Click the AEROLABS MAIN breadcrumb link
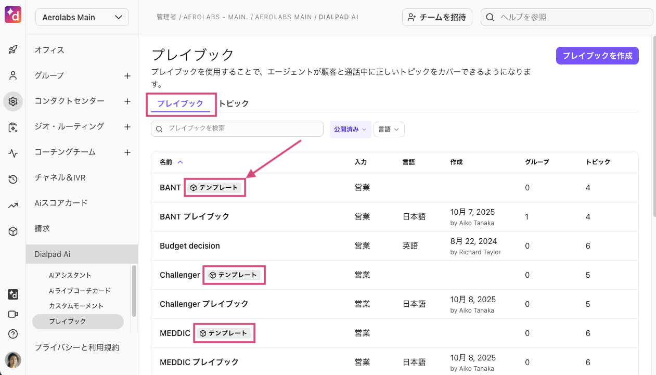This screenshot has height=375, width=656. point(284,17)
